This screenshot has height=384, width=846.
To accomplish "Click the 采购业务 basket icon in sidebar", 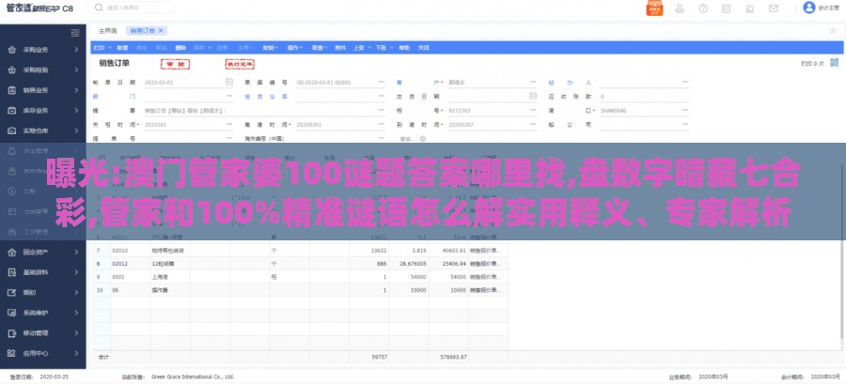I will point(11,50).
